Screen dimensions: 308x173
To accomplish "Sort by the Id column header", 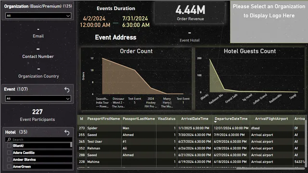I will point(81,119).
